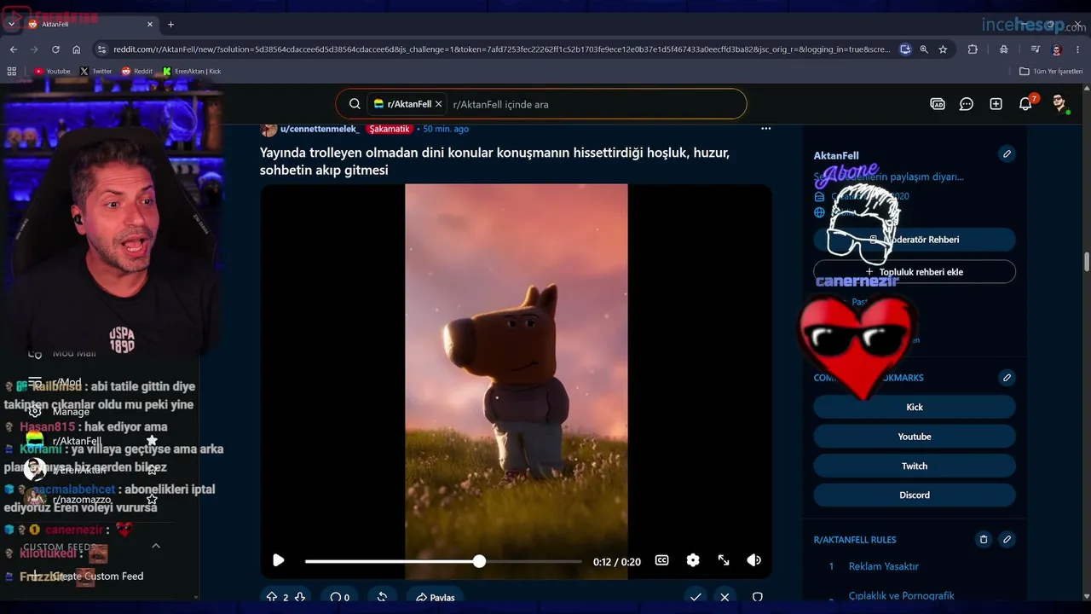Screen dimensions: 1091x614
Task: Edit the R/AktanFell rules widget
Action: [x=1007, y=540]
